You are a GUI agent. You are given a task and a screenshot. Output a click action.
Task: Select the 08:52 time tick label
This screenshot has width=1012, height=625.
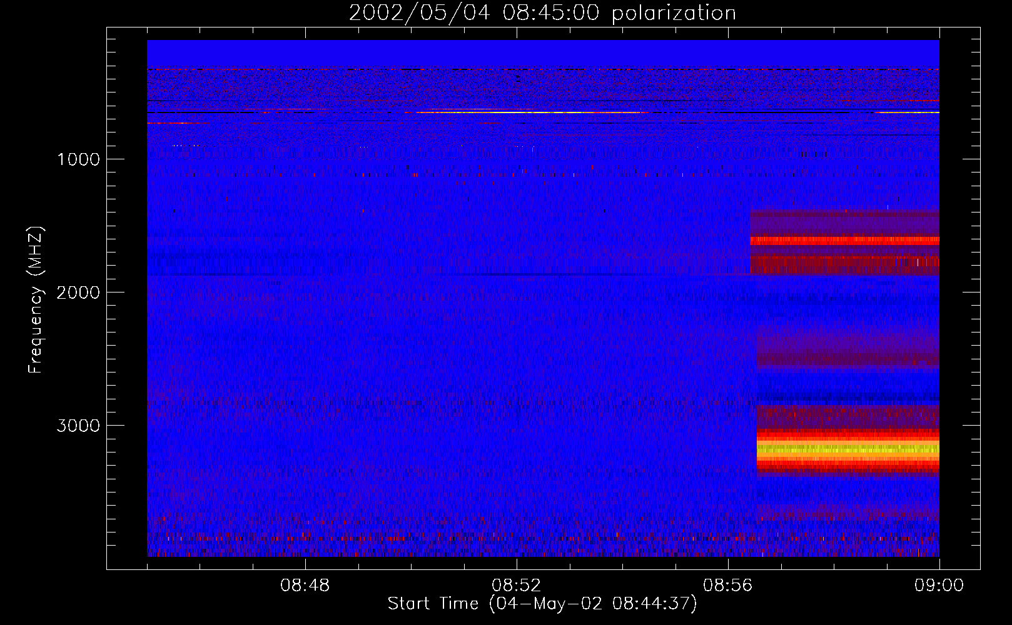click(517, 586)
